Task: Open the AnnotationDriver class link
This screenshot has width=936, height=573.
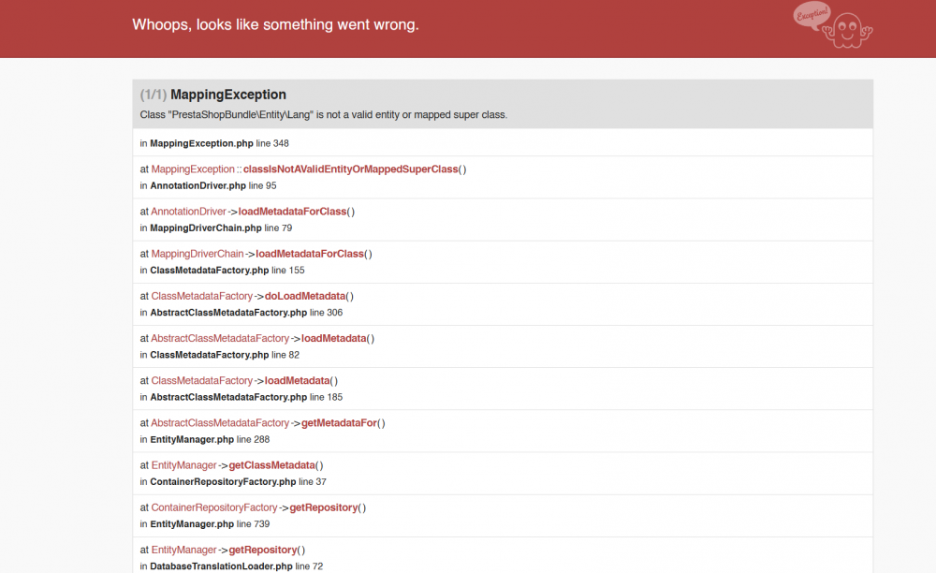Action: click(188, 212)
